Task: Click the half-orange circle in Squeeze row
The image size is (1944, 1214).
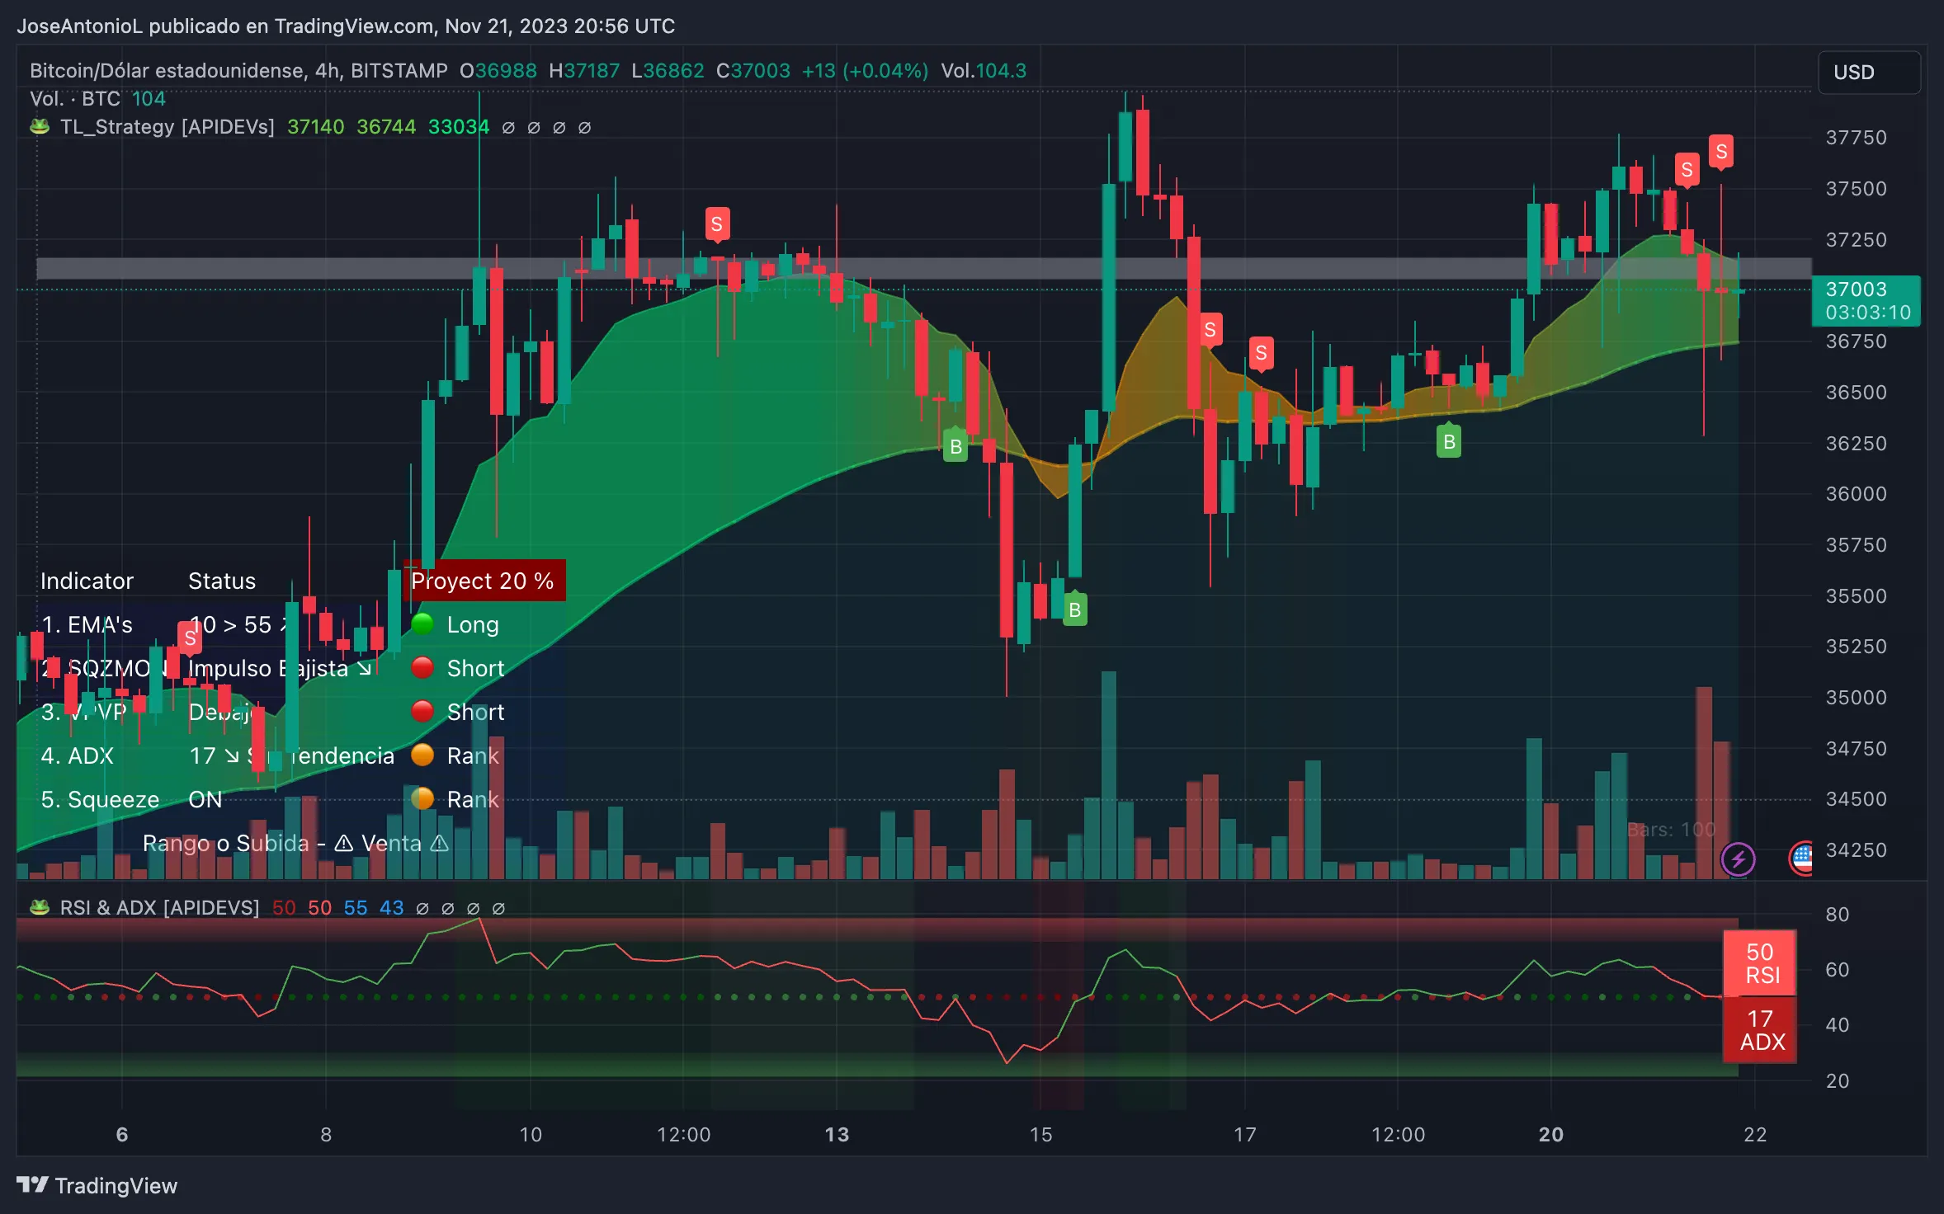Action: [422, 798]
